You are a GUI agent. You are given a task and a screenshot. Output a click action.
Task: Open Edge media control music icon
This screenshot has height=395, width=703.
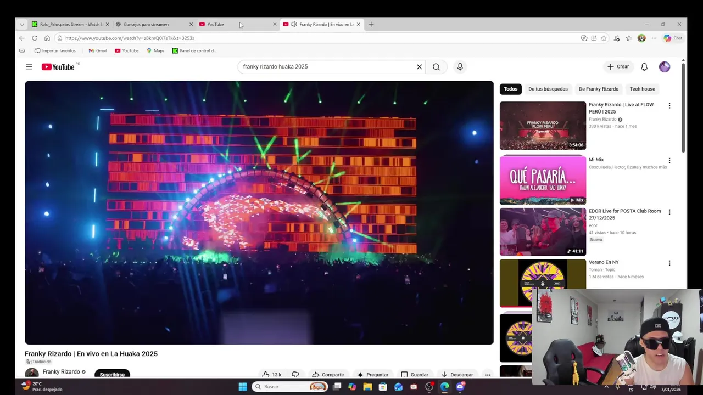coord(617,38)
